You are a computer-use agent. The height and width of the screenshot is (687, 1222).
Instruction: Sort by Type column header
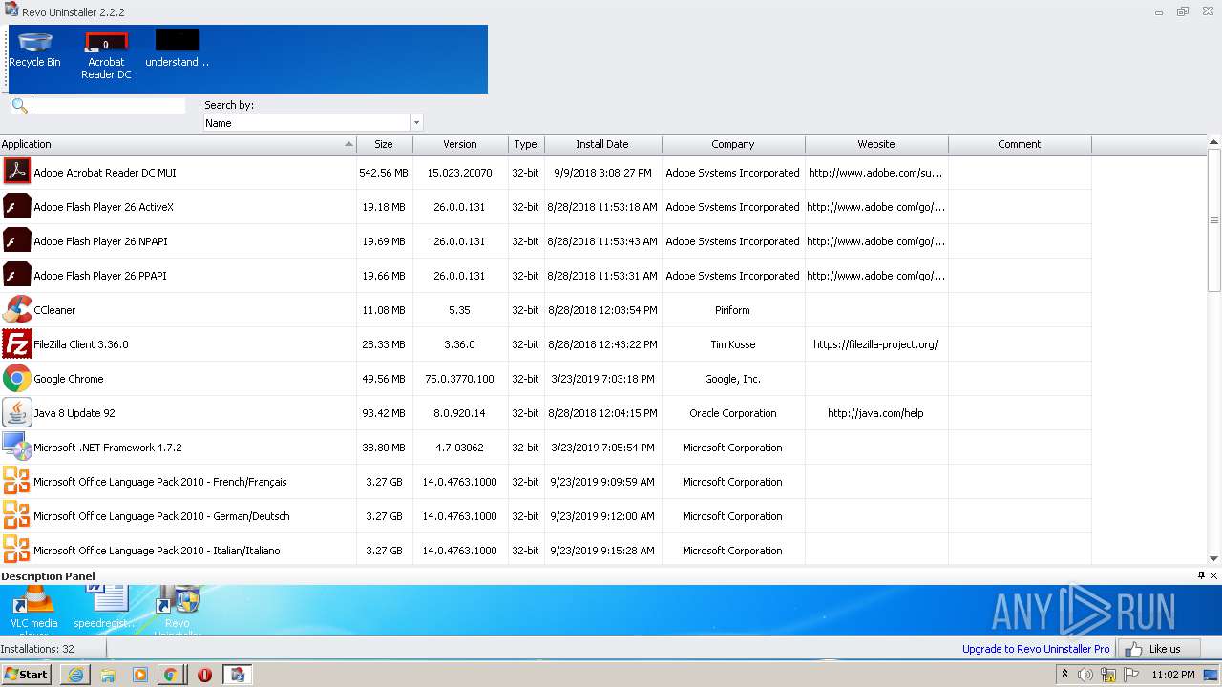(x=526, y=144)
